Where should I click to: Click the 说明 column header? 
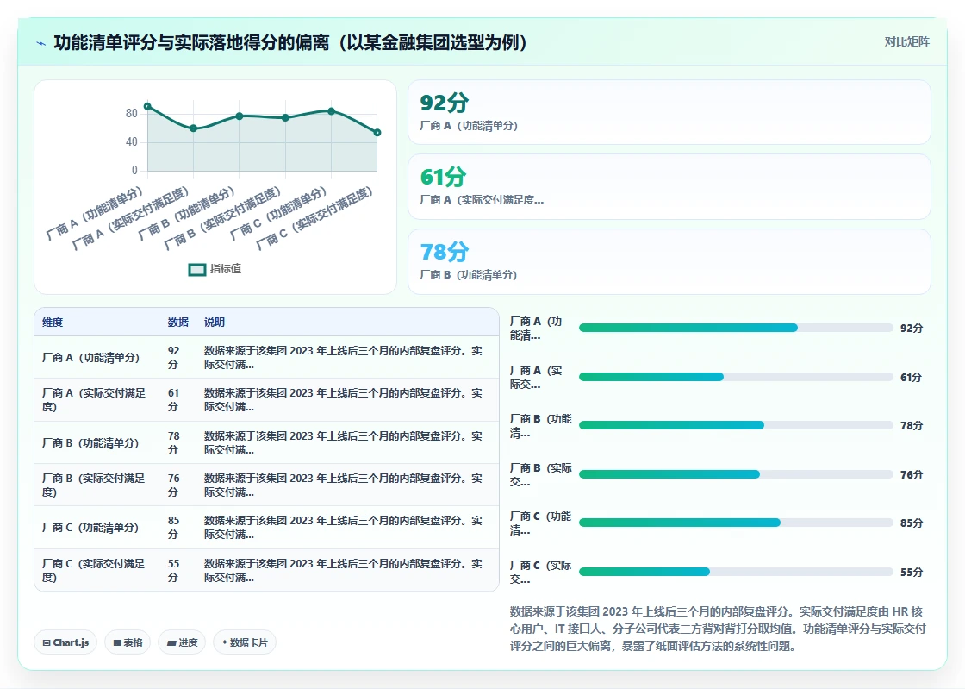coord(215,322)
